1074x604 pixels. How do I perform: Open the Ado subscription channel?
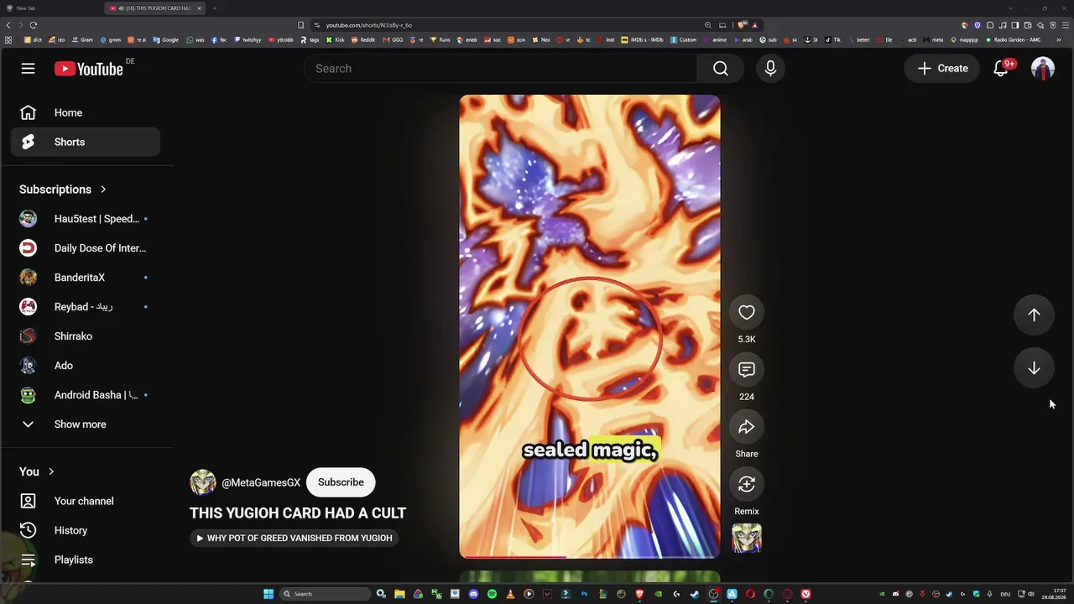pos(86,366)
